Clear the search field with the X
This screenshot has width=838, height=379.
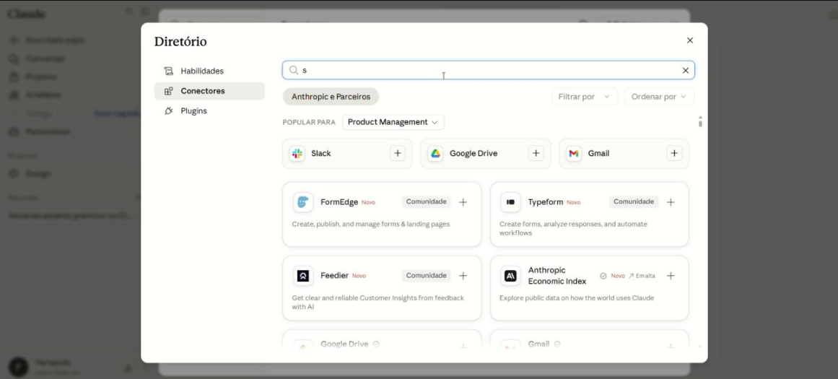click(x=686, y=71)
